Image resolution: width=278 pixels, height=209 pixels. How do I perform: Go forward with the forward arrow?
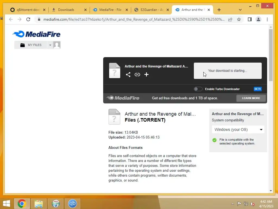pyautogui.click(x=20, y=19)
